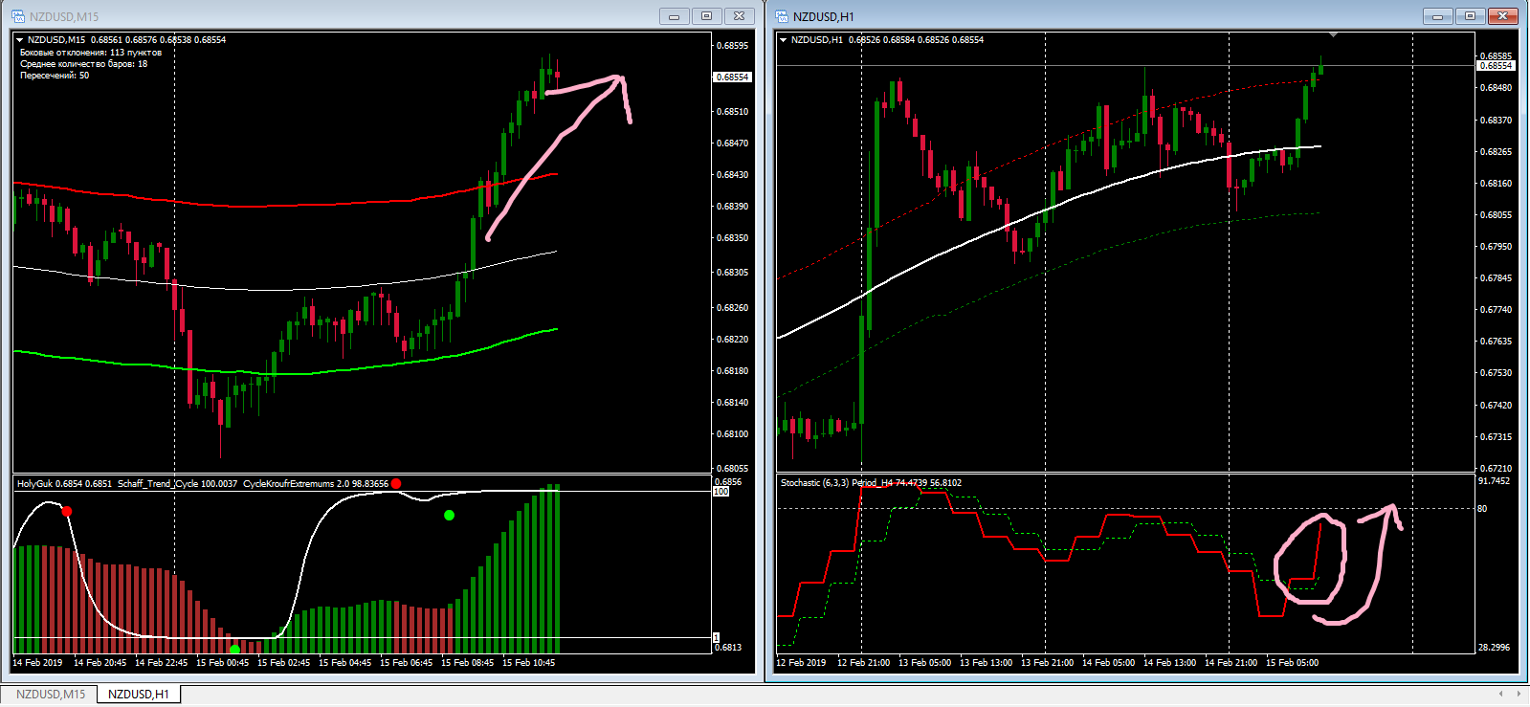The height and width of the screenshot is (707, 1530).
Task: Click the 0.68430 price on M15 scale
Action: tap(733, 175)
